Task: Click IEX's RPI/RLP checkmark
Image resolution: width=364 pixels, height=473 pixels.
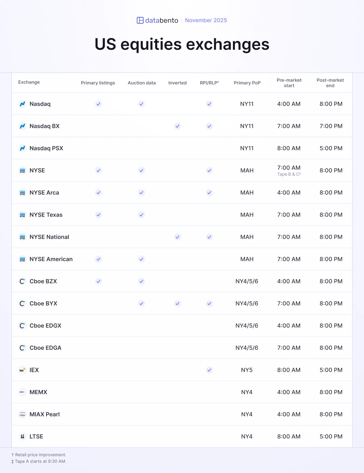Action: click(209, 370)
